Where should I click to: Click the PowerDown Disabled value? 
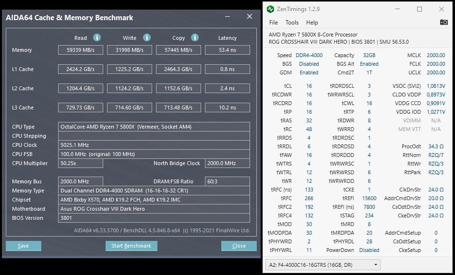[369, 250]
